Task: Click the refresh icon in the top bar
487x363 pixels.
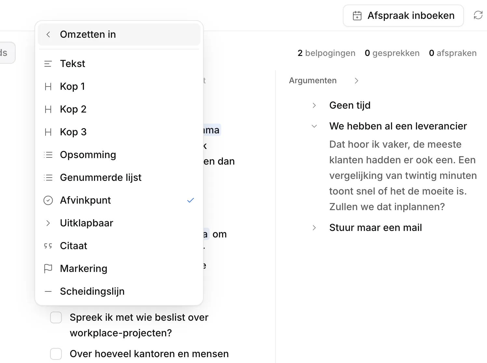Action: [x=478, y=15]
